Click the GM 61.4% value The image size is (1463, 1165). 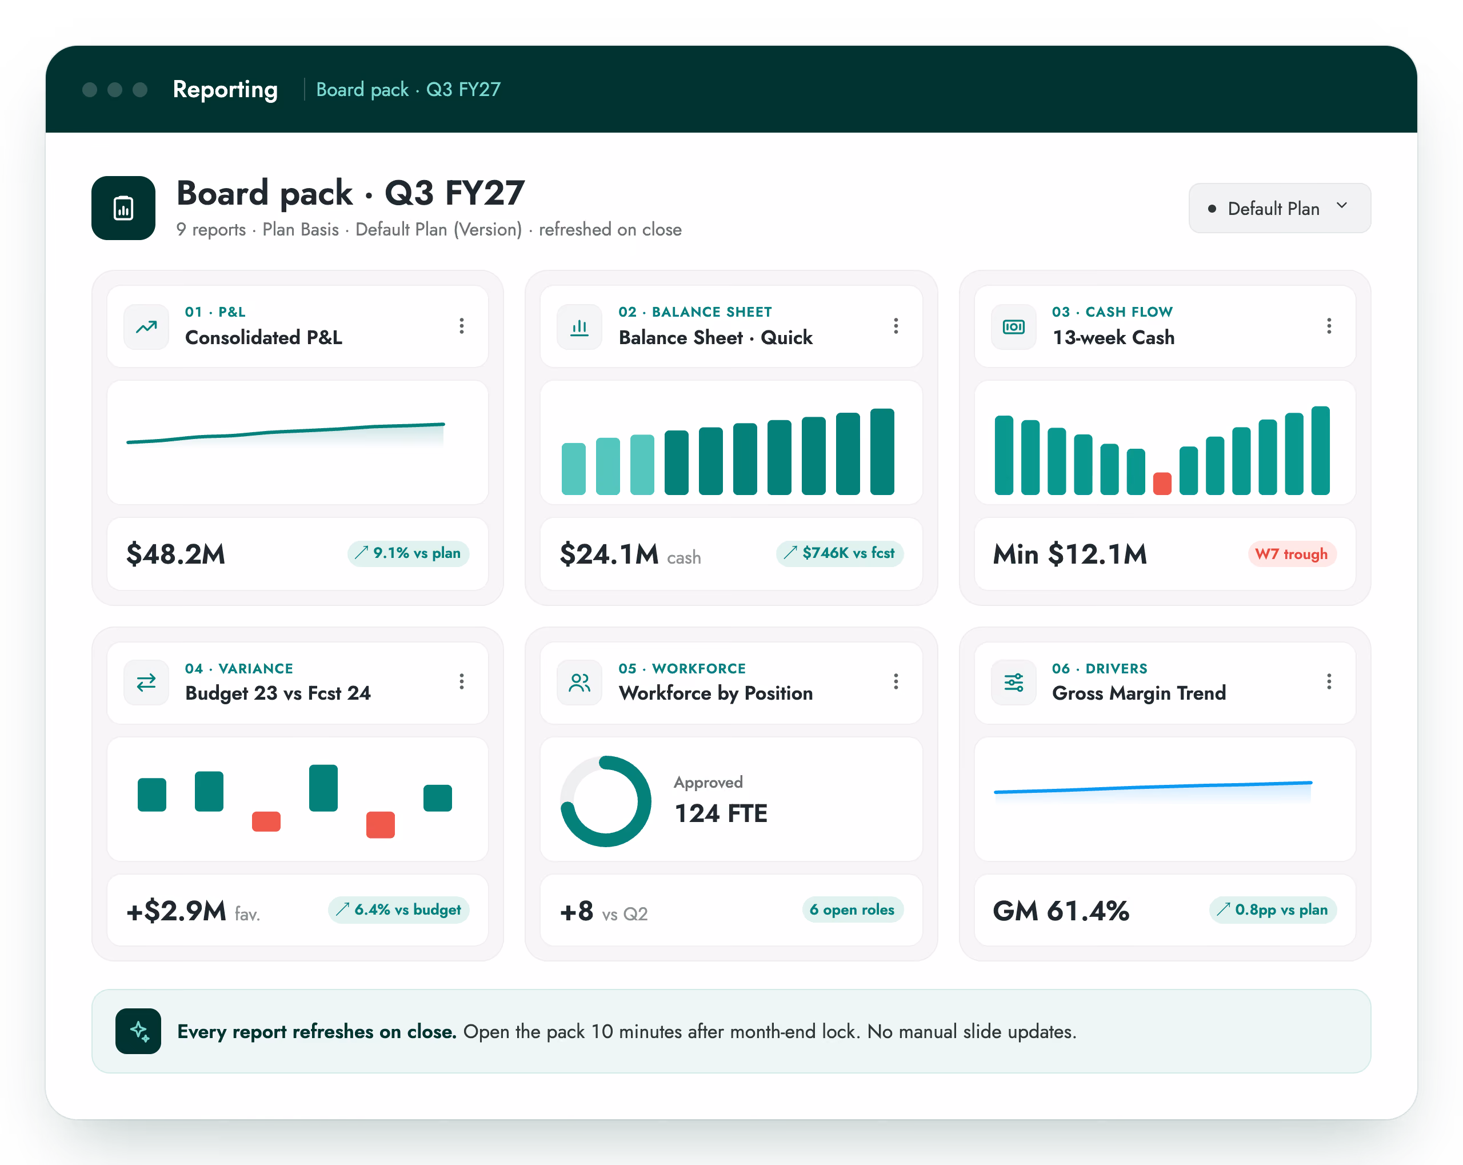1061,911
